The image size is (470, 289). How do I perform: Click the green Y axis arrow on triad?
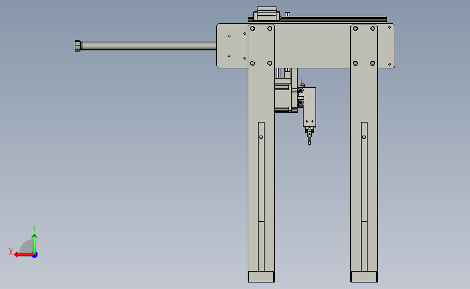coord(35,244)
